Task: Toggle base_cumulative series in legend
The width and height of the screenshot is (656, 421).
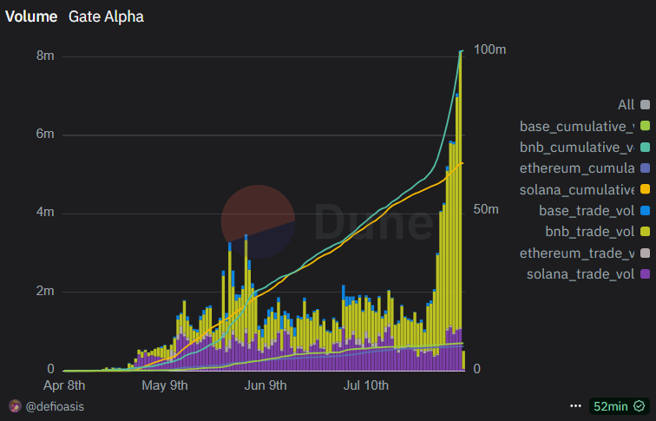Action: tap(585, 126)
